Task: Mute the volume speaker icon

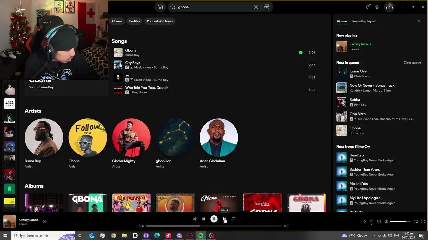Action: point(386,222)
